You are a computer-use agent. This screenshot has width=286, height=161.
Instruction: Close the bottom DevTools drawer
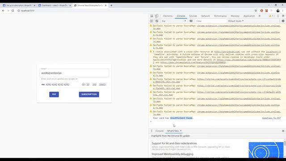(x=283, y=131)
